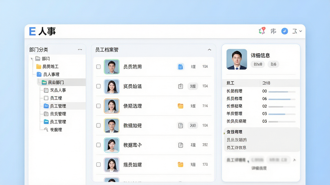
Task: Open employee name 教据寘小
Action: click(132, 145)
